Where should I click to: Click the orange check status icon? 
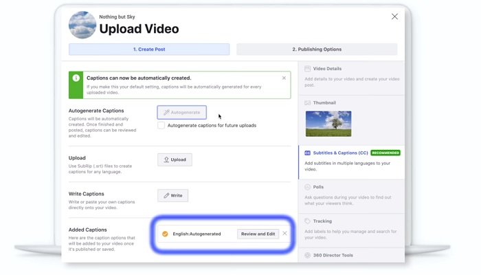click(164, 234)
